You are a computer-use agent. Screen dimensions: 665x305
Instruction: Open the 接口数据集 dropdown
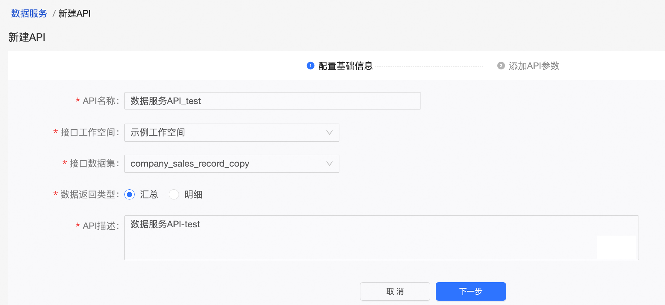point(232,164)
